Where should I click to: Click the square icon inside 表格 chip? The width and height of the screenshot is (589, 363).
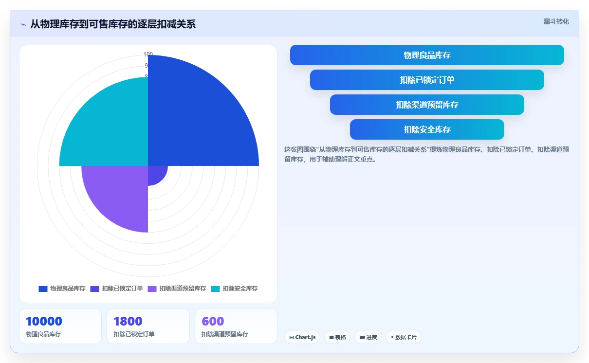(x=331, y=337)
